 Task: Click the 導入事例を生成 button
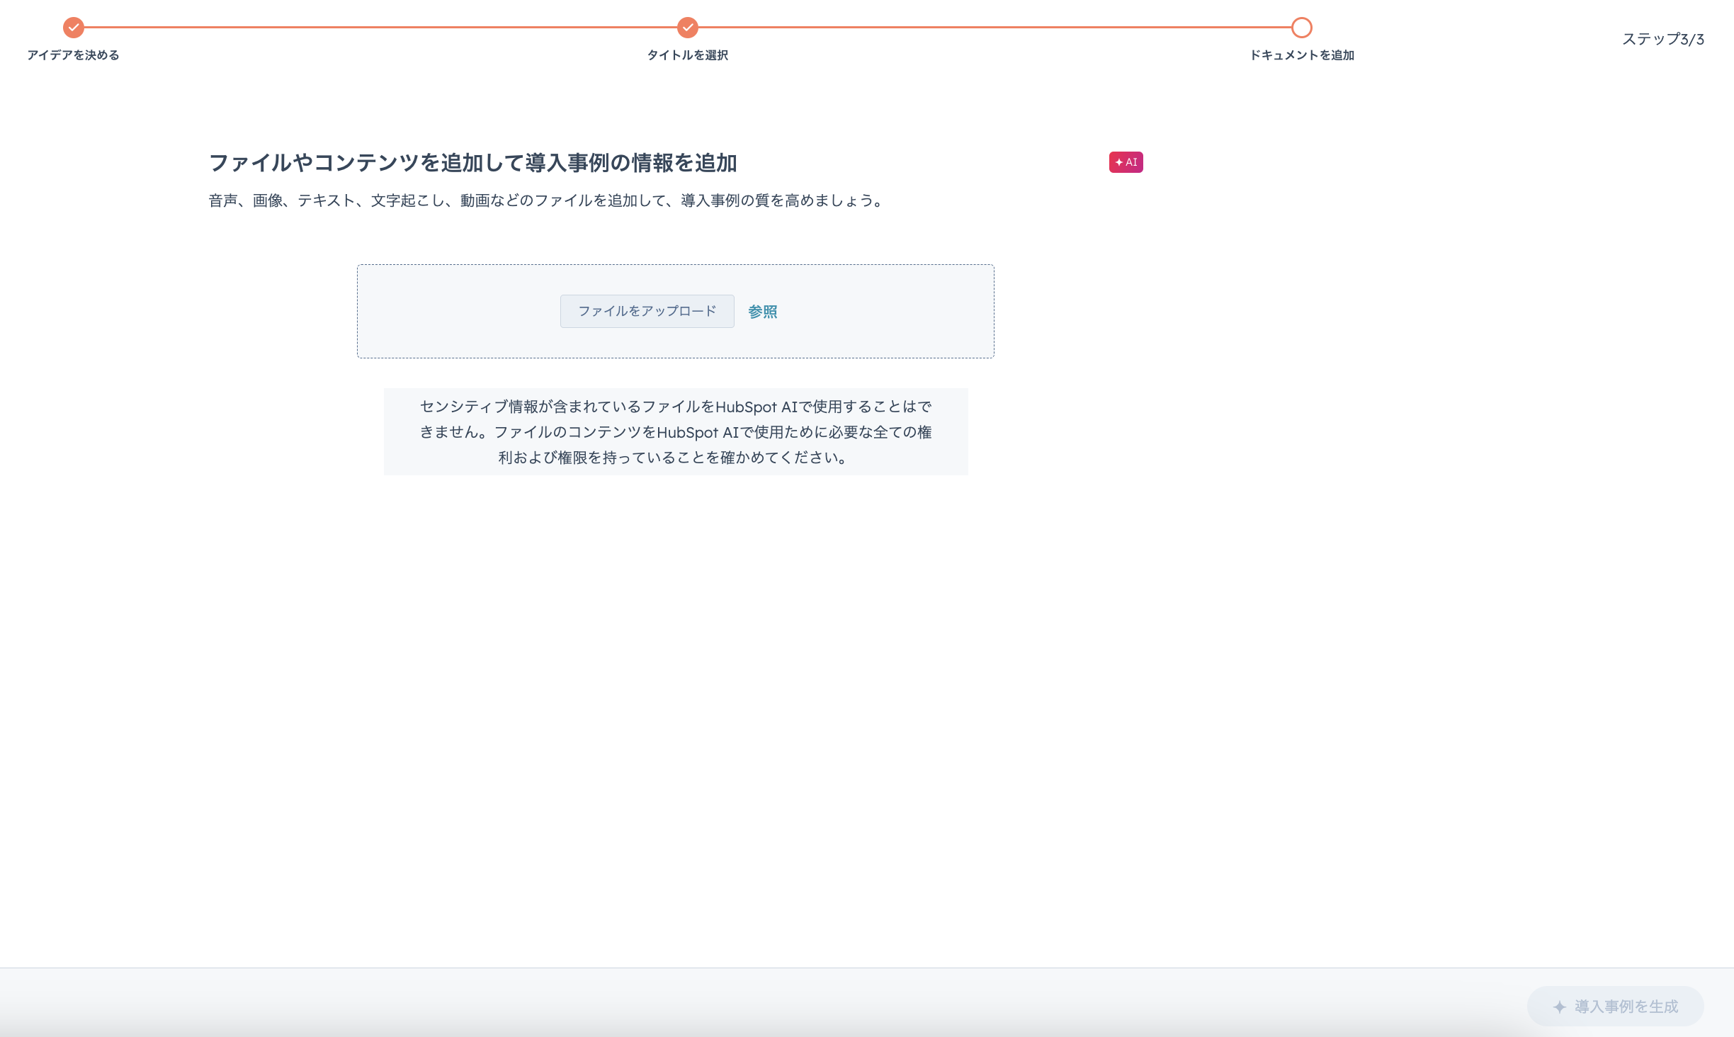click(1615, 1007)
